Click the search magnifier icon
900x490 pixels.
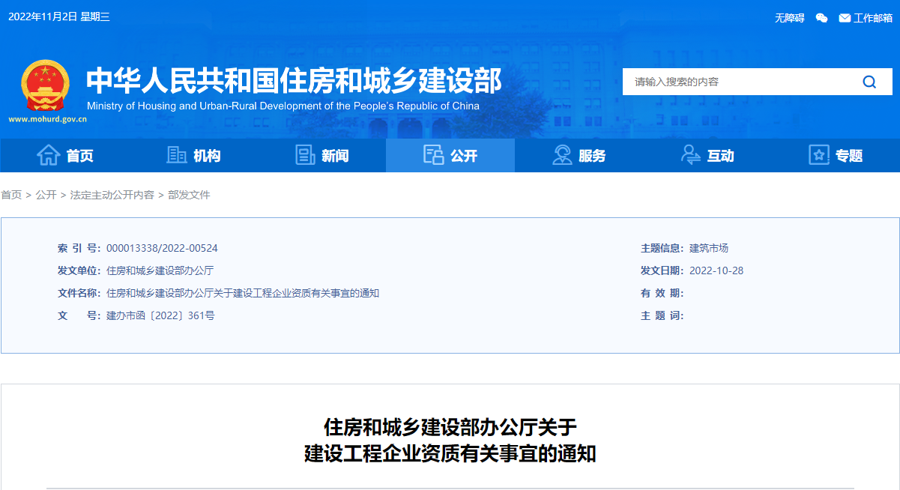click(x=869, y=82)
